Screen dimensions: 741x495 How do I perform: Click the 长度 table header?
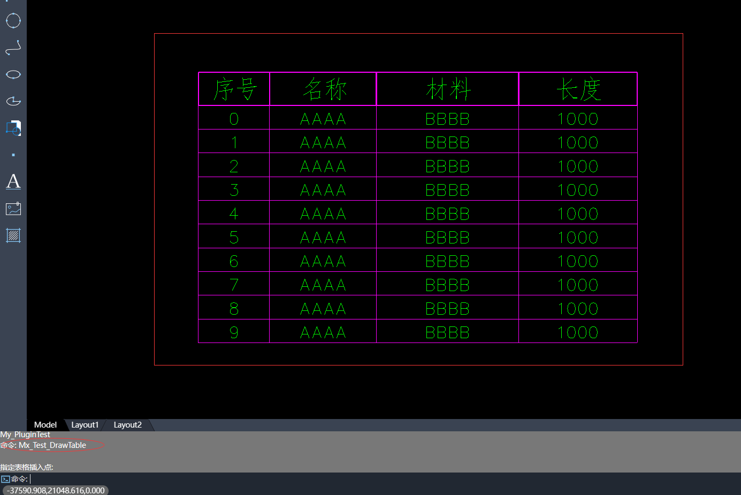click(578, 89)
